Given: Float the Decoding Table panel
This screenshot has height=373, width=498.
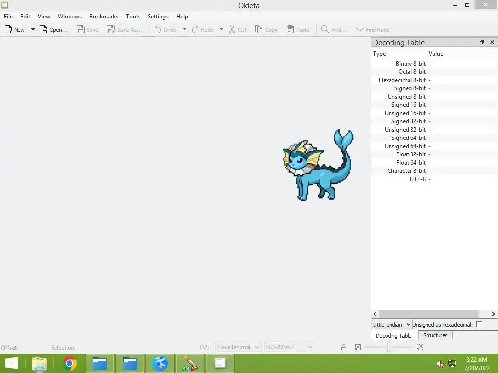Looking at the screenshot, I should click(482, 42).
